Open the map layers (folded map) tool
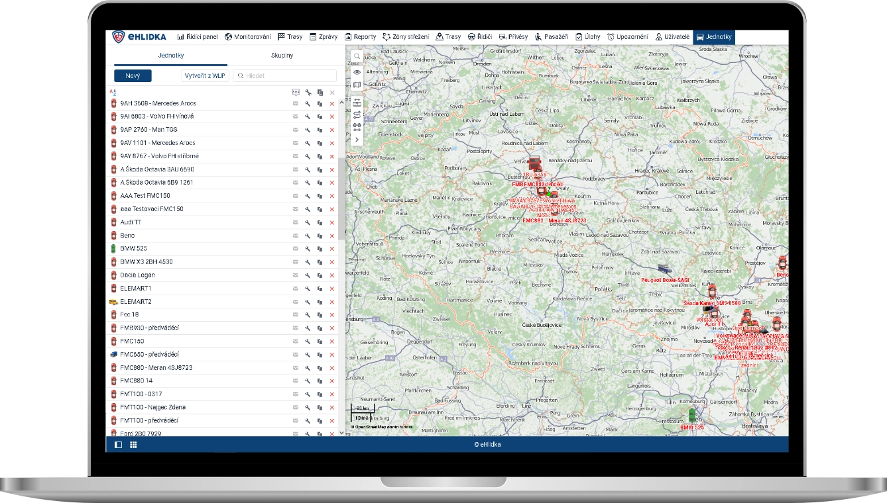 pyautogui.click(x=357, y=85)
